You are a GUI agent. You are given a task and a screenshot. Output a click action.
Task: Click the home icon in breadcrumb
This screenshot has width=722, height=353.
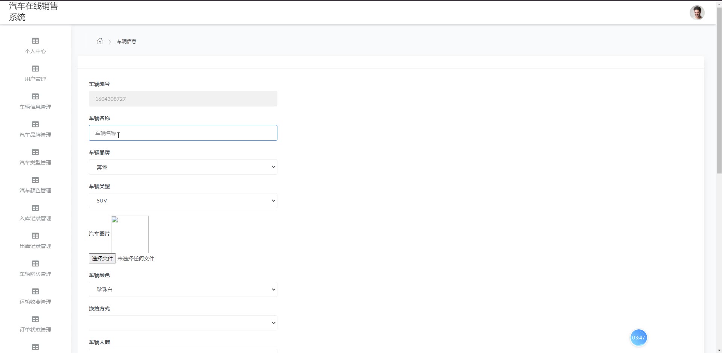pyautogui.click(x=100, y=41)
